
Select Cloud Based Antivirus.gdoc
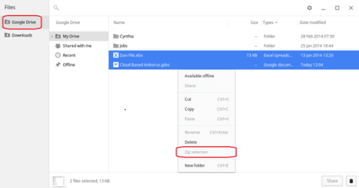click(234, 65)
